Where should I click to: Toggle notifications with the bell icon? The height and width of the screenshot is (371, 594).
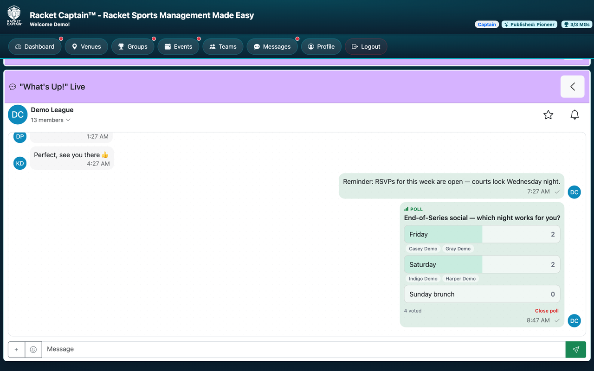(x=575, y=115)
